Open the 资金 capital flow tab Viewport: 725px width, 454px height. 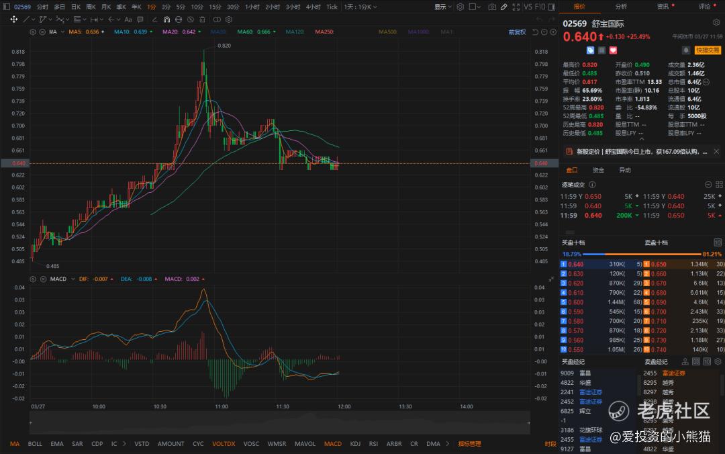click(x=598, y=171)
